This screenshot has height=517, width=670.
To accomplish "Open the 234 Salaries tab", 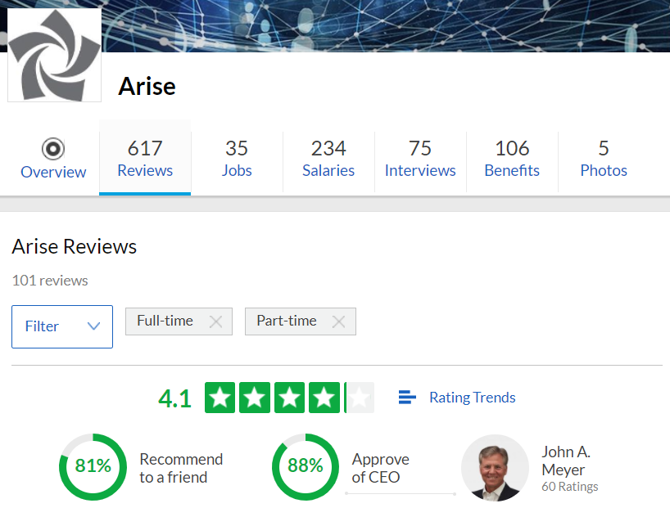I will (x=328, y=159).
